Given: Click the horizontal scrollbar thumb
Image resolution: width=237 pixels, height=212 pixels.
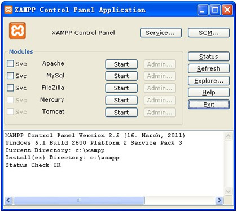Looking at the screenshot, I should pyautogui.click(x=79, y=200).
